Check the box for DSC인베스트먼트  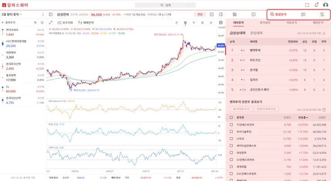coord(231,173)
